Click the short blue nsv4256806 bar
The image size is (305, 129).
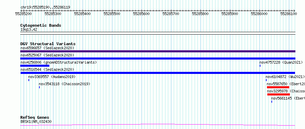[x=35, y=66]
